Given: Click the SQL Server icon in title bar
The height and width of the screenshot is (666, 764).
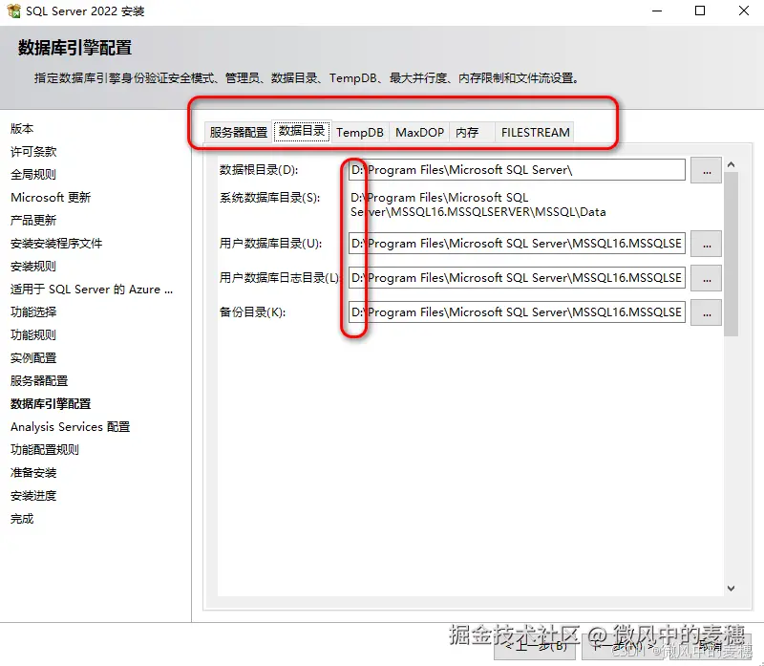Looking at the screenshot, I should click(15, 12).
